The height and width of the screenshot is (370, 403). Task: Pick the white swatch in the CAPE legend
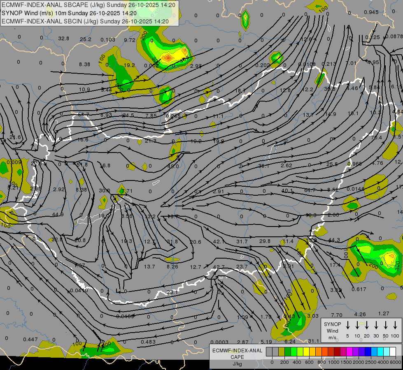pos(393,351)
